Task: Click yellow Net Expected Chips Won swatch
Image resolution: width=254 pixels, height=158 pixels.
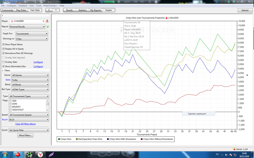Action: (77, 139)
